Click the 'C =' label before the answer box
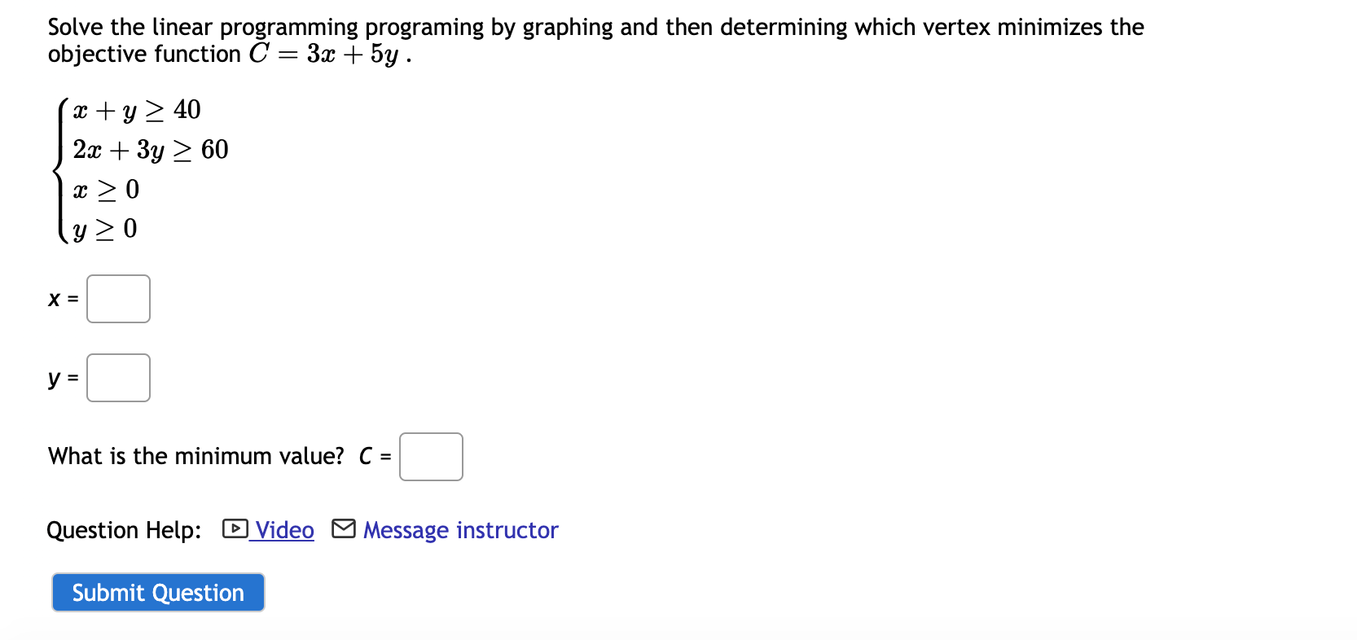This screenshot has width=1357, height=640. coord(375,456)
